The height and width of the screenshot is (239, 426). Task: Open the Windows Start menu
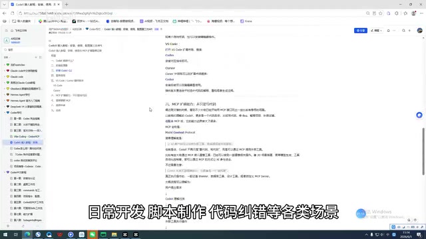point(5,234)
